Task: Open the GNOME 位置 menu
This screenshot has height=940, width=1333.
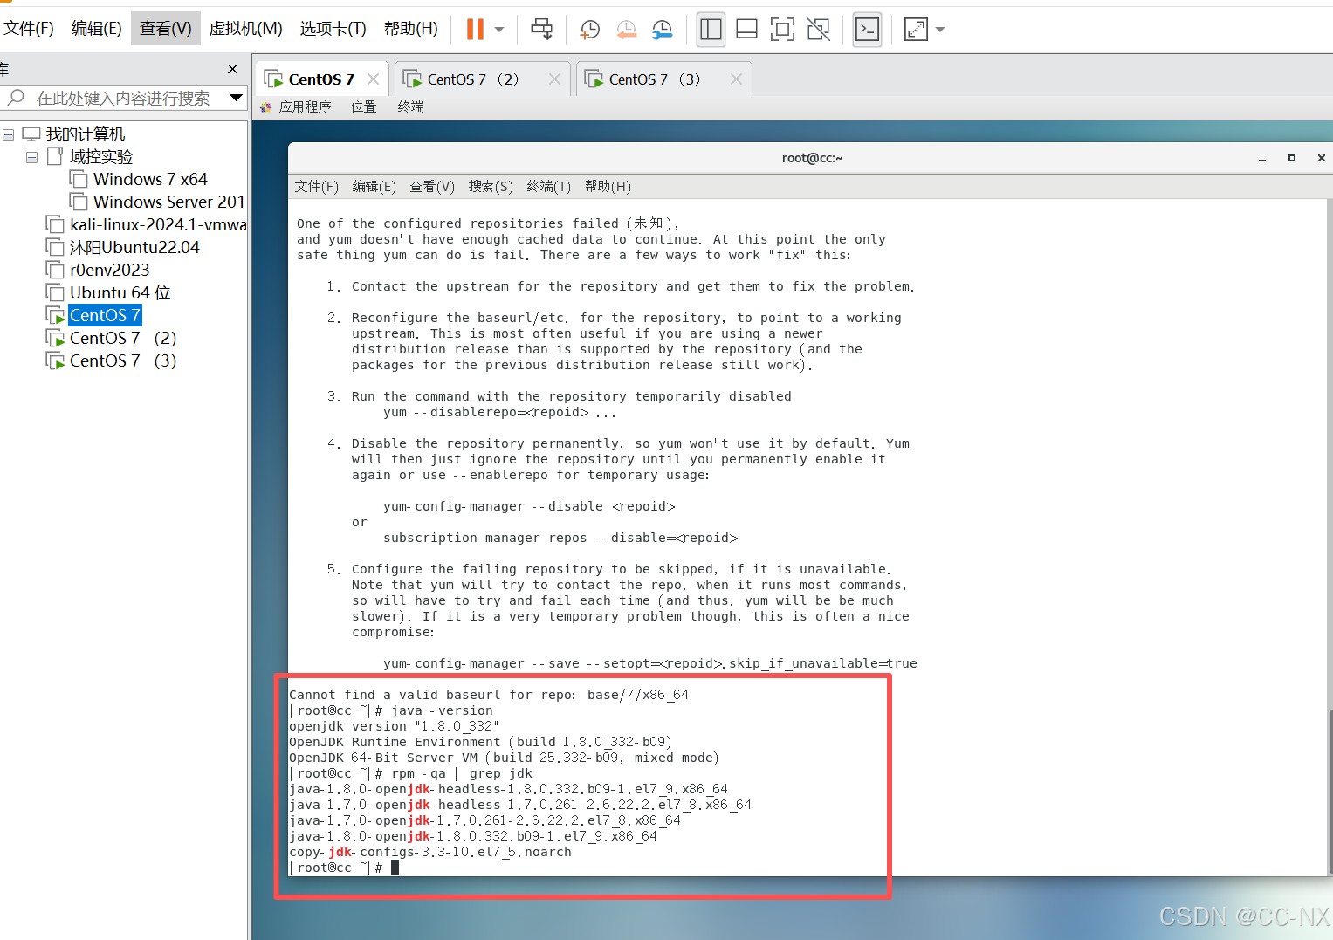Action: pyautogui.click(x=363, y=107)
